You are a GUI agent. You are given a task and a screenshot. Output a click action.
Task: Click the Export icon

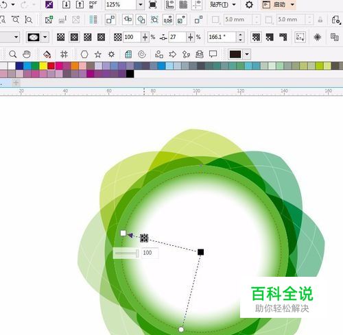pyautogui.click(x=80, y=5)
